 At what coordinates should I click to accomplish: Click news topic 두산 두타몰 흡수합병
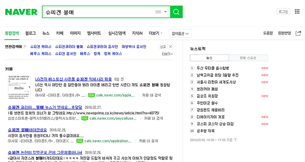(213, 68)
